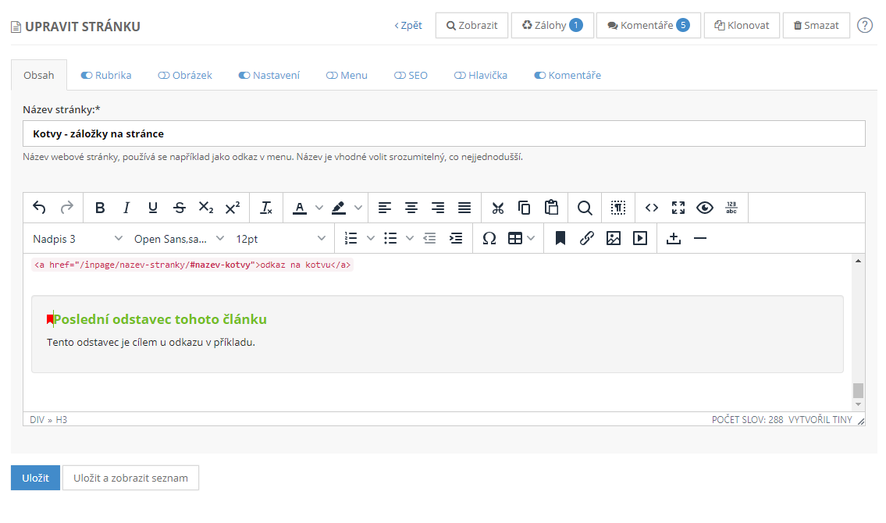Open the source code view icon
Image resolution: width=886 pixels, height=523 pixels.
coord(652,208)
